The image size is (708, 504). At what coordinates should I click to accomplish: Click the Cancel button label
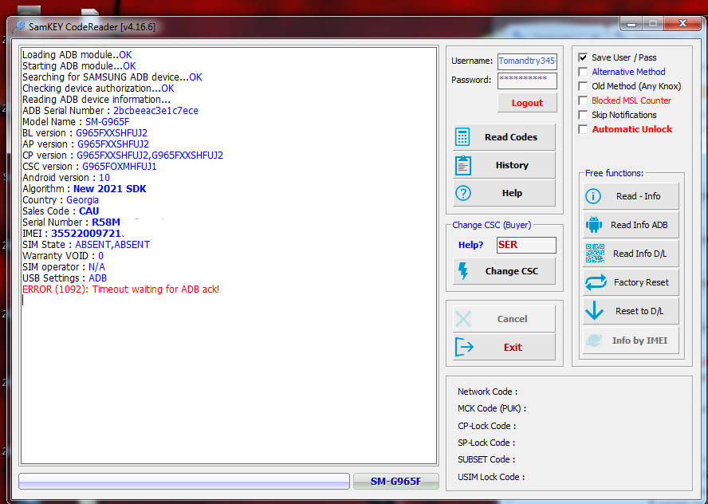tap(512, 319)
